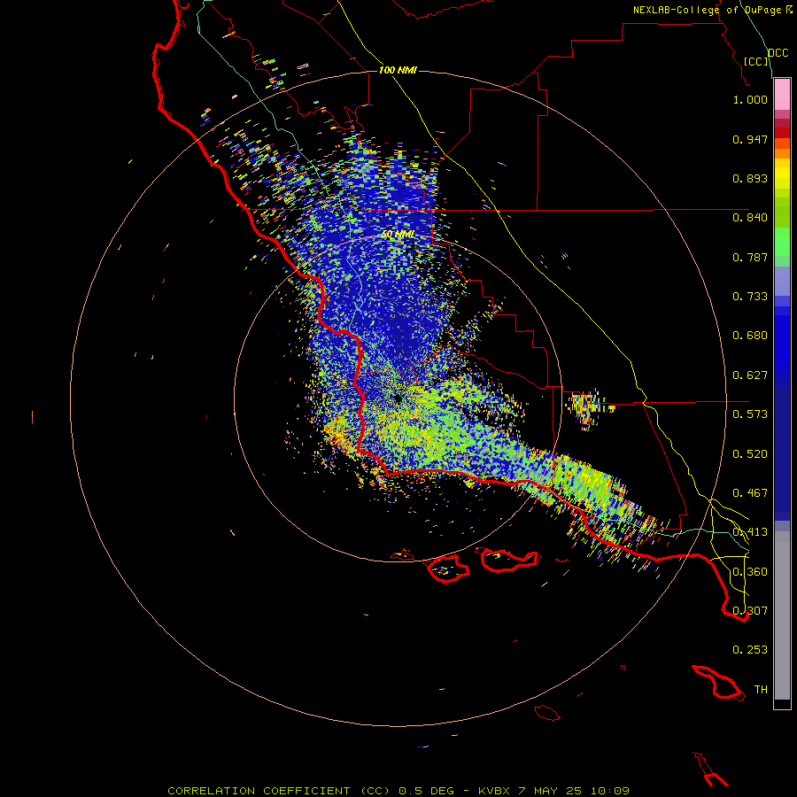Pick the pink swatch at the top of the color scale
The height and width of the screenshot is (797, 797).
[782, 95]
